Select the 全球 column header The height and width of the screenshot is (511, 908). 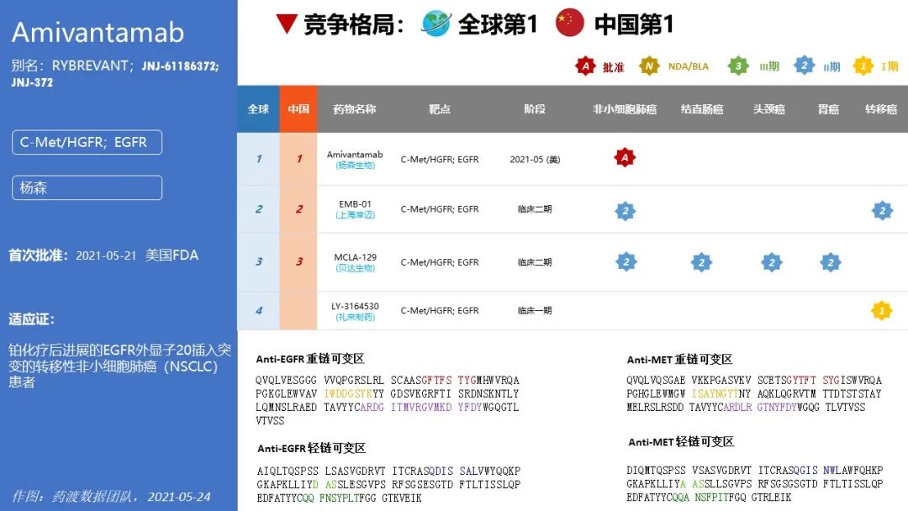point(258,109)
